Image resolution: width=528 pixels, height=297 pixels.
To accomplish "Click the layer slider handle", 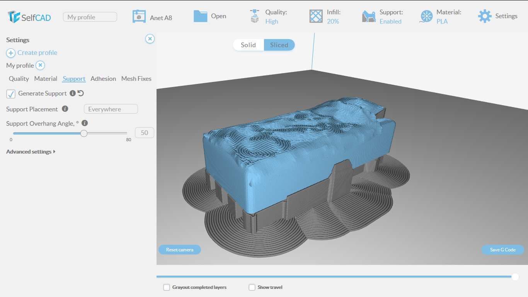I will pyautogui.click(x=515, y=277).
